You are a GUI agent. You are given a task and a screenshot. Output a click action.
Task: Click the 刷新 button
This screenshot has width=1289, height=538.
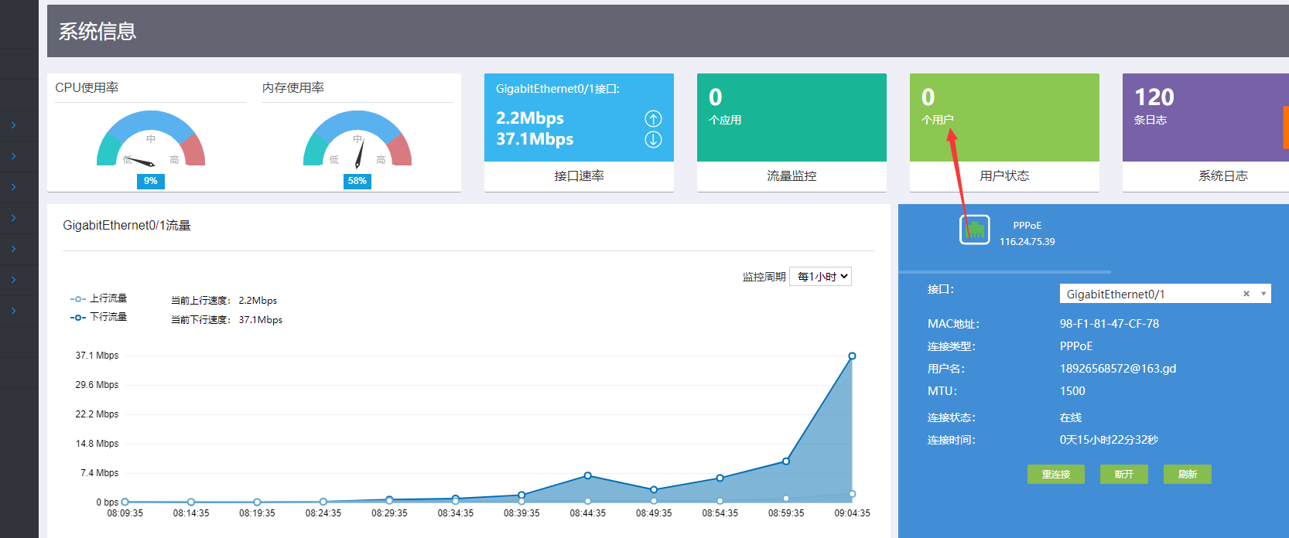point(1188,475)
